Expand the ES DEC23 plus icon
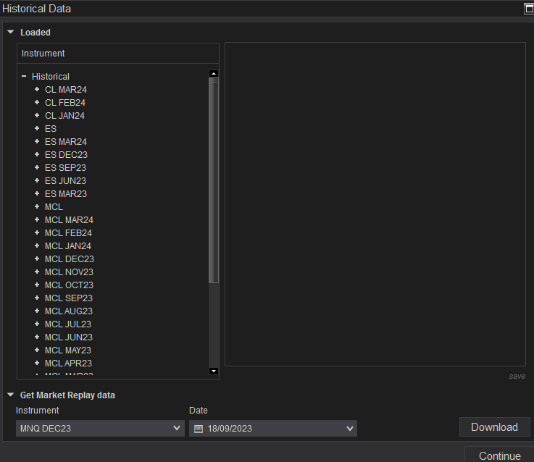Viewport: 534px width, 462px height. coord(37,154)
